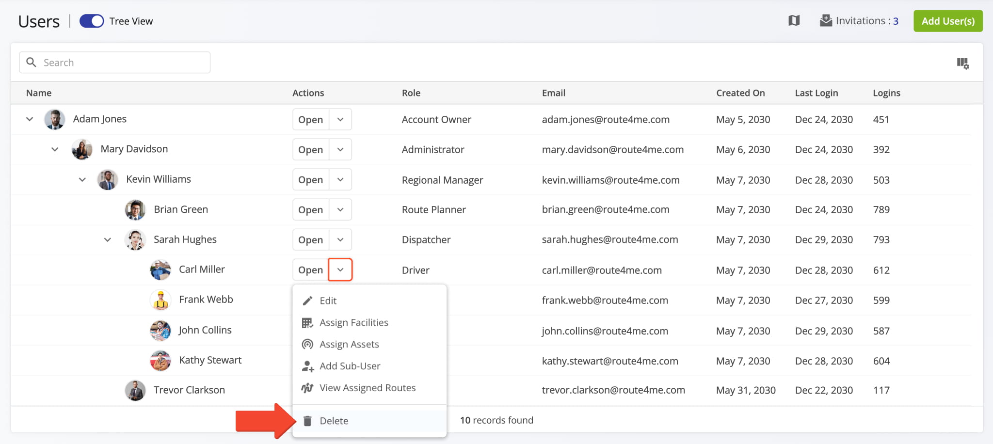Click the Add User(s) button

click(x=948, y=21)
